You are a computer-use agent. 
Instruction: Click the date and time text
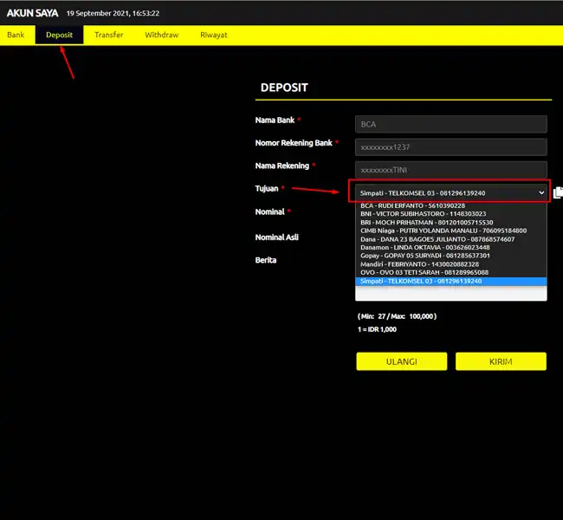(113, 13)
